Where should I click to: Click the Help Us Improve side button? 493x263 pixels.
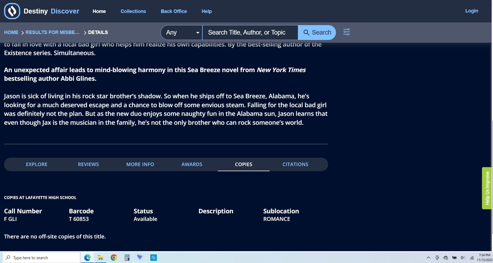(487, 188)
